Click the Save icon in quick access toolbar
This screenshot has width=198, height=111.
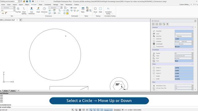point(30,1)
